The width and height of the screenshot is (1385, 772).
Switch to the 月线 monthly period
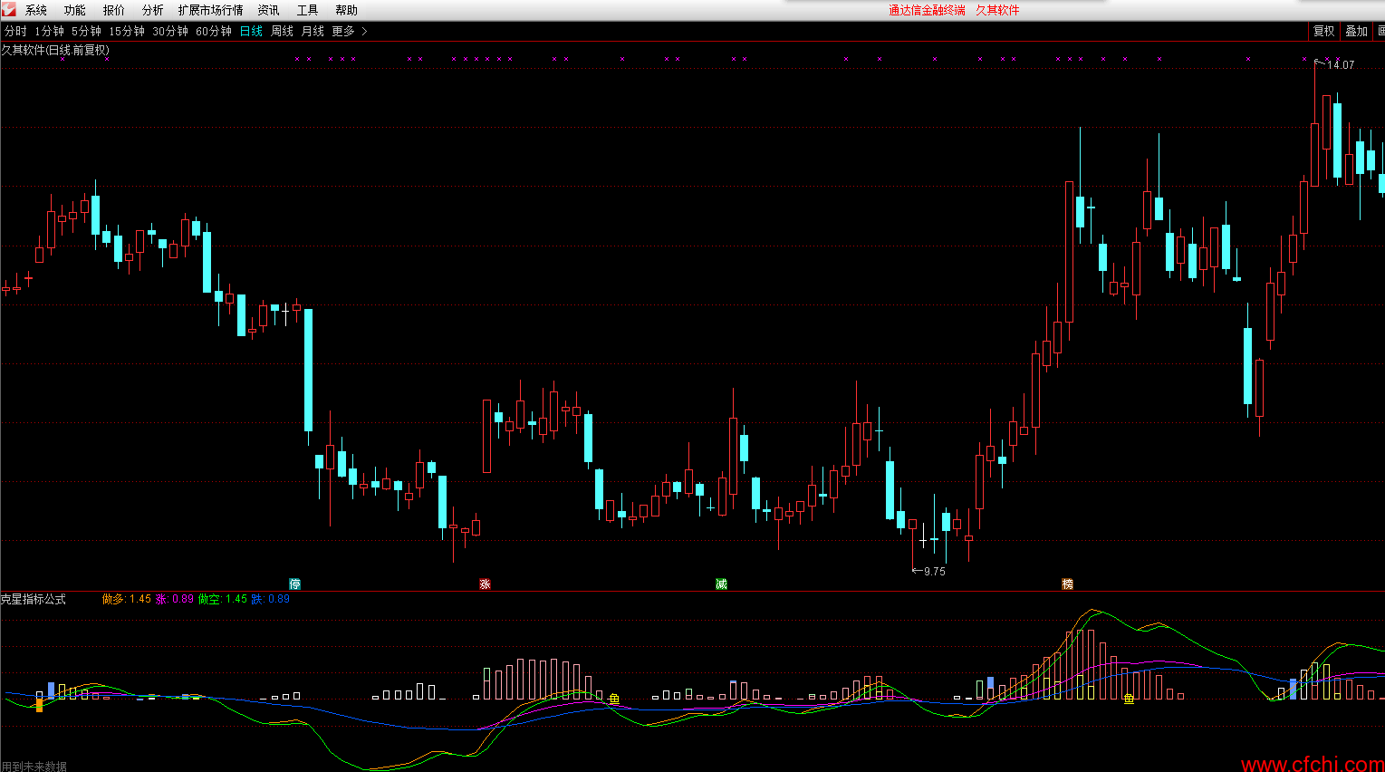pyautogui.click(x=313, y=31)
